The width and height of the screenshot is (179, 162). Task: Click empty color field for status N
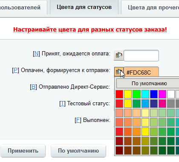point(141,55)
